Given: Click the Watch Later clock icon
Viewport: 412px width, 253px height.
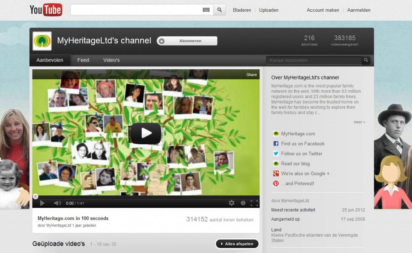Looking at the screenshot, I should [x=243, y=203].
